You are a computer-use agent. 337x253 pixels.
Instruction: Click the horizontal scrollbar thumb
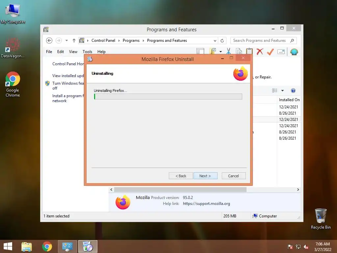pyautogui.click(x=180, y=189)
